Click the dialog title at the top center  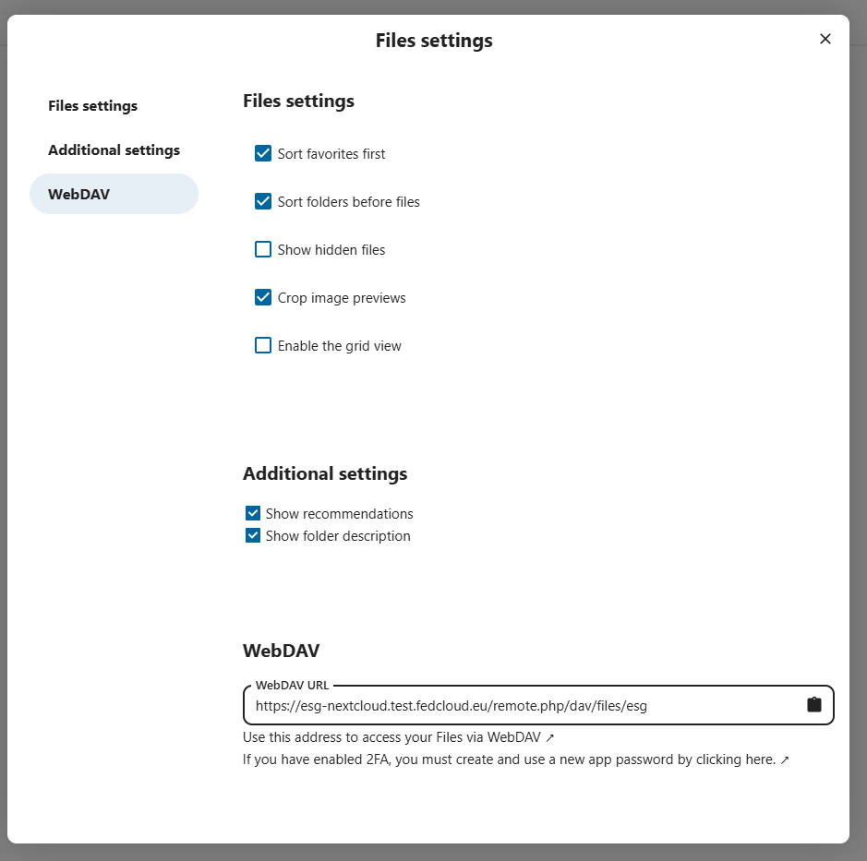[433, 41]
